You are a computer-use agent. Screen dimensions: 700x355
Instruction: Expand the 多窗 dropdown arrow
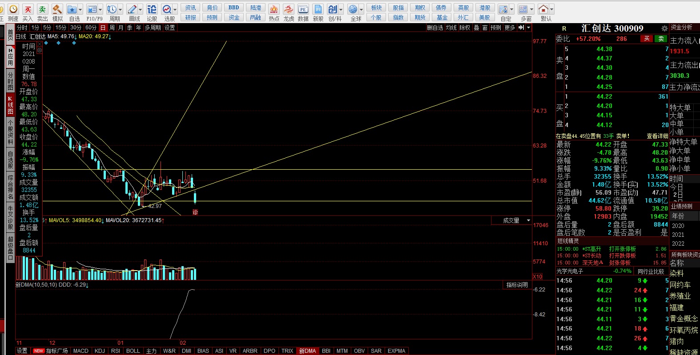(532, 9)
